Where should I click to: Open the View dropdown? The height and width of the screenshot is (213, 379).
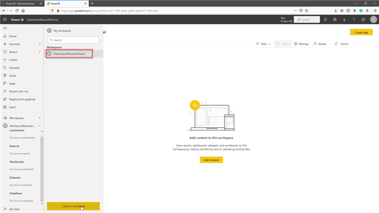(264, 44)
